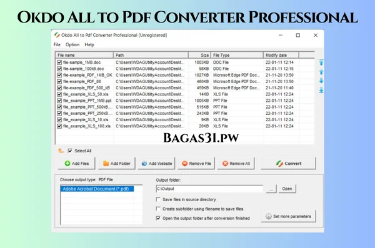Image resolution: width=375 pixels, height=248 pixels.
Task: Toggle checkbox for file-example_PDF_88
Action: (x=59, y=82)
